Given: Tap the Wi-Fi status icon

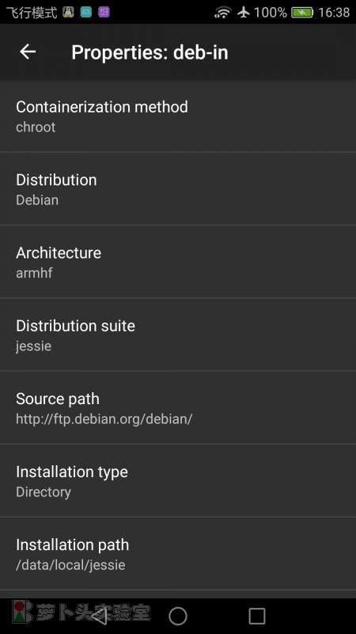Looking at the screenshot, I should click(x=223, y=13).
